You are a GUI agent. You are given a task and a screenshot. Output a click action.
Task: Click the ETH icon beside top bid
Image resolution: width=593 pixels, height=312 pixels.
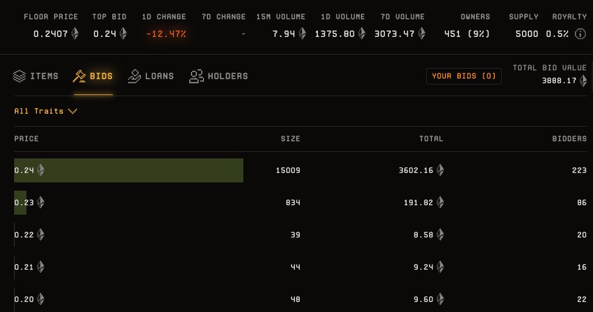pyautogui.click(x=123, y=33)
